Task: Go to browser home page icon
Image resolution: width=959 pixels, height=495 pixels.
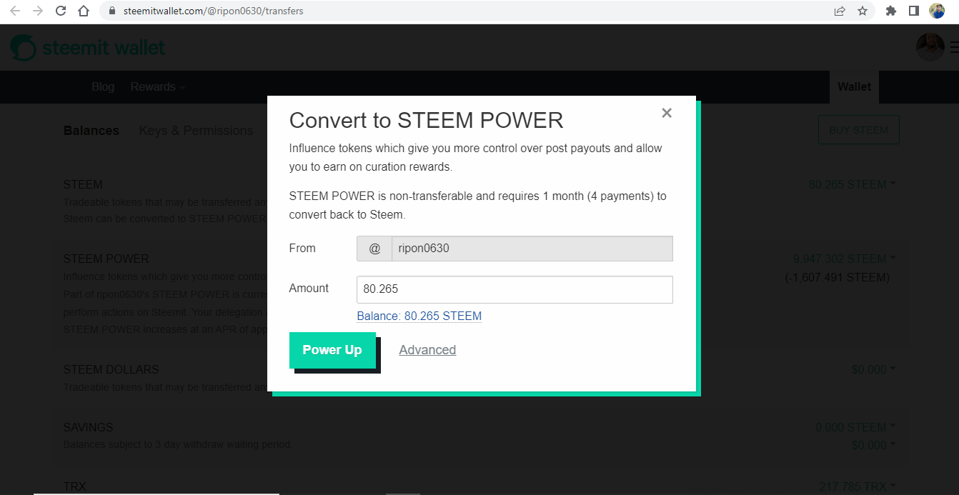Action: [x=84, y=11]
